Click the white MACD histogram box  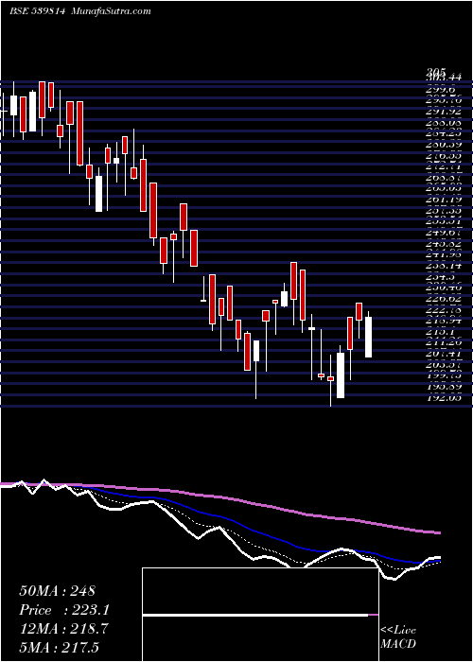[260, 615]
